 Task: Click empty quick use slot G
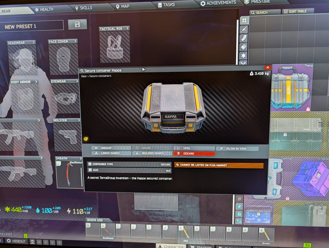click(x=93, y=230)
